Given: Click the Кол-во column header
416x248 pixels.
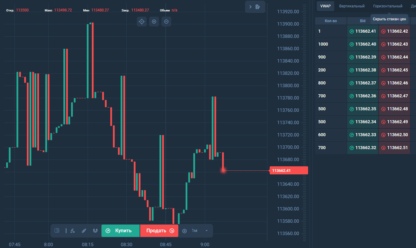Looking at the screenshot, I should tap(331, 21).
